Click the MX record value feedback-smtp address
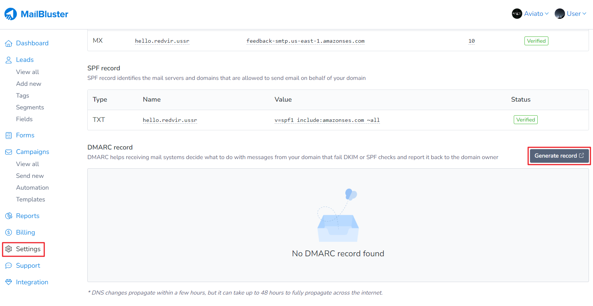The width and height of the screenshot is (593, 306). coord(305,41)
